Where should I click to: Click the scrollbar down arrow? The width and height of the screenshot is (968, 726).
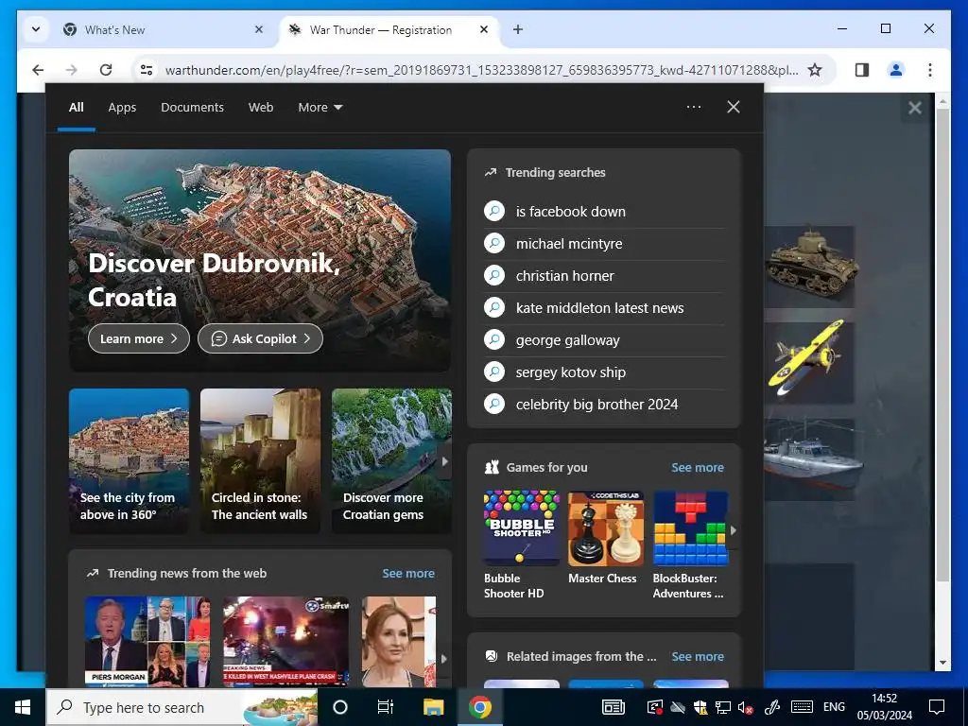(x=942, y=663)
